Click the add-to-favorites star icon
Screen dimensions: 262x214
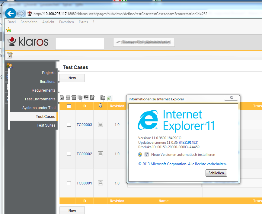9,30
